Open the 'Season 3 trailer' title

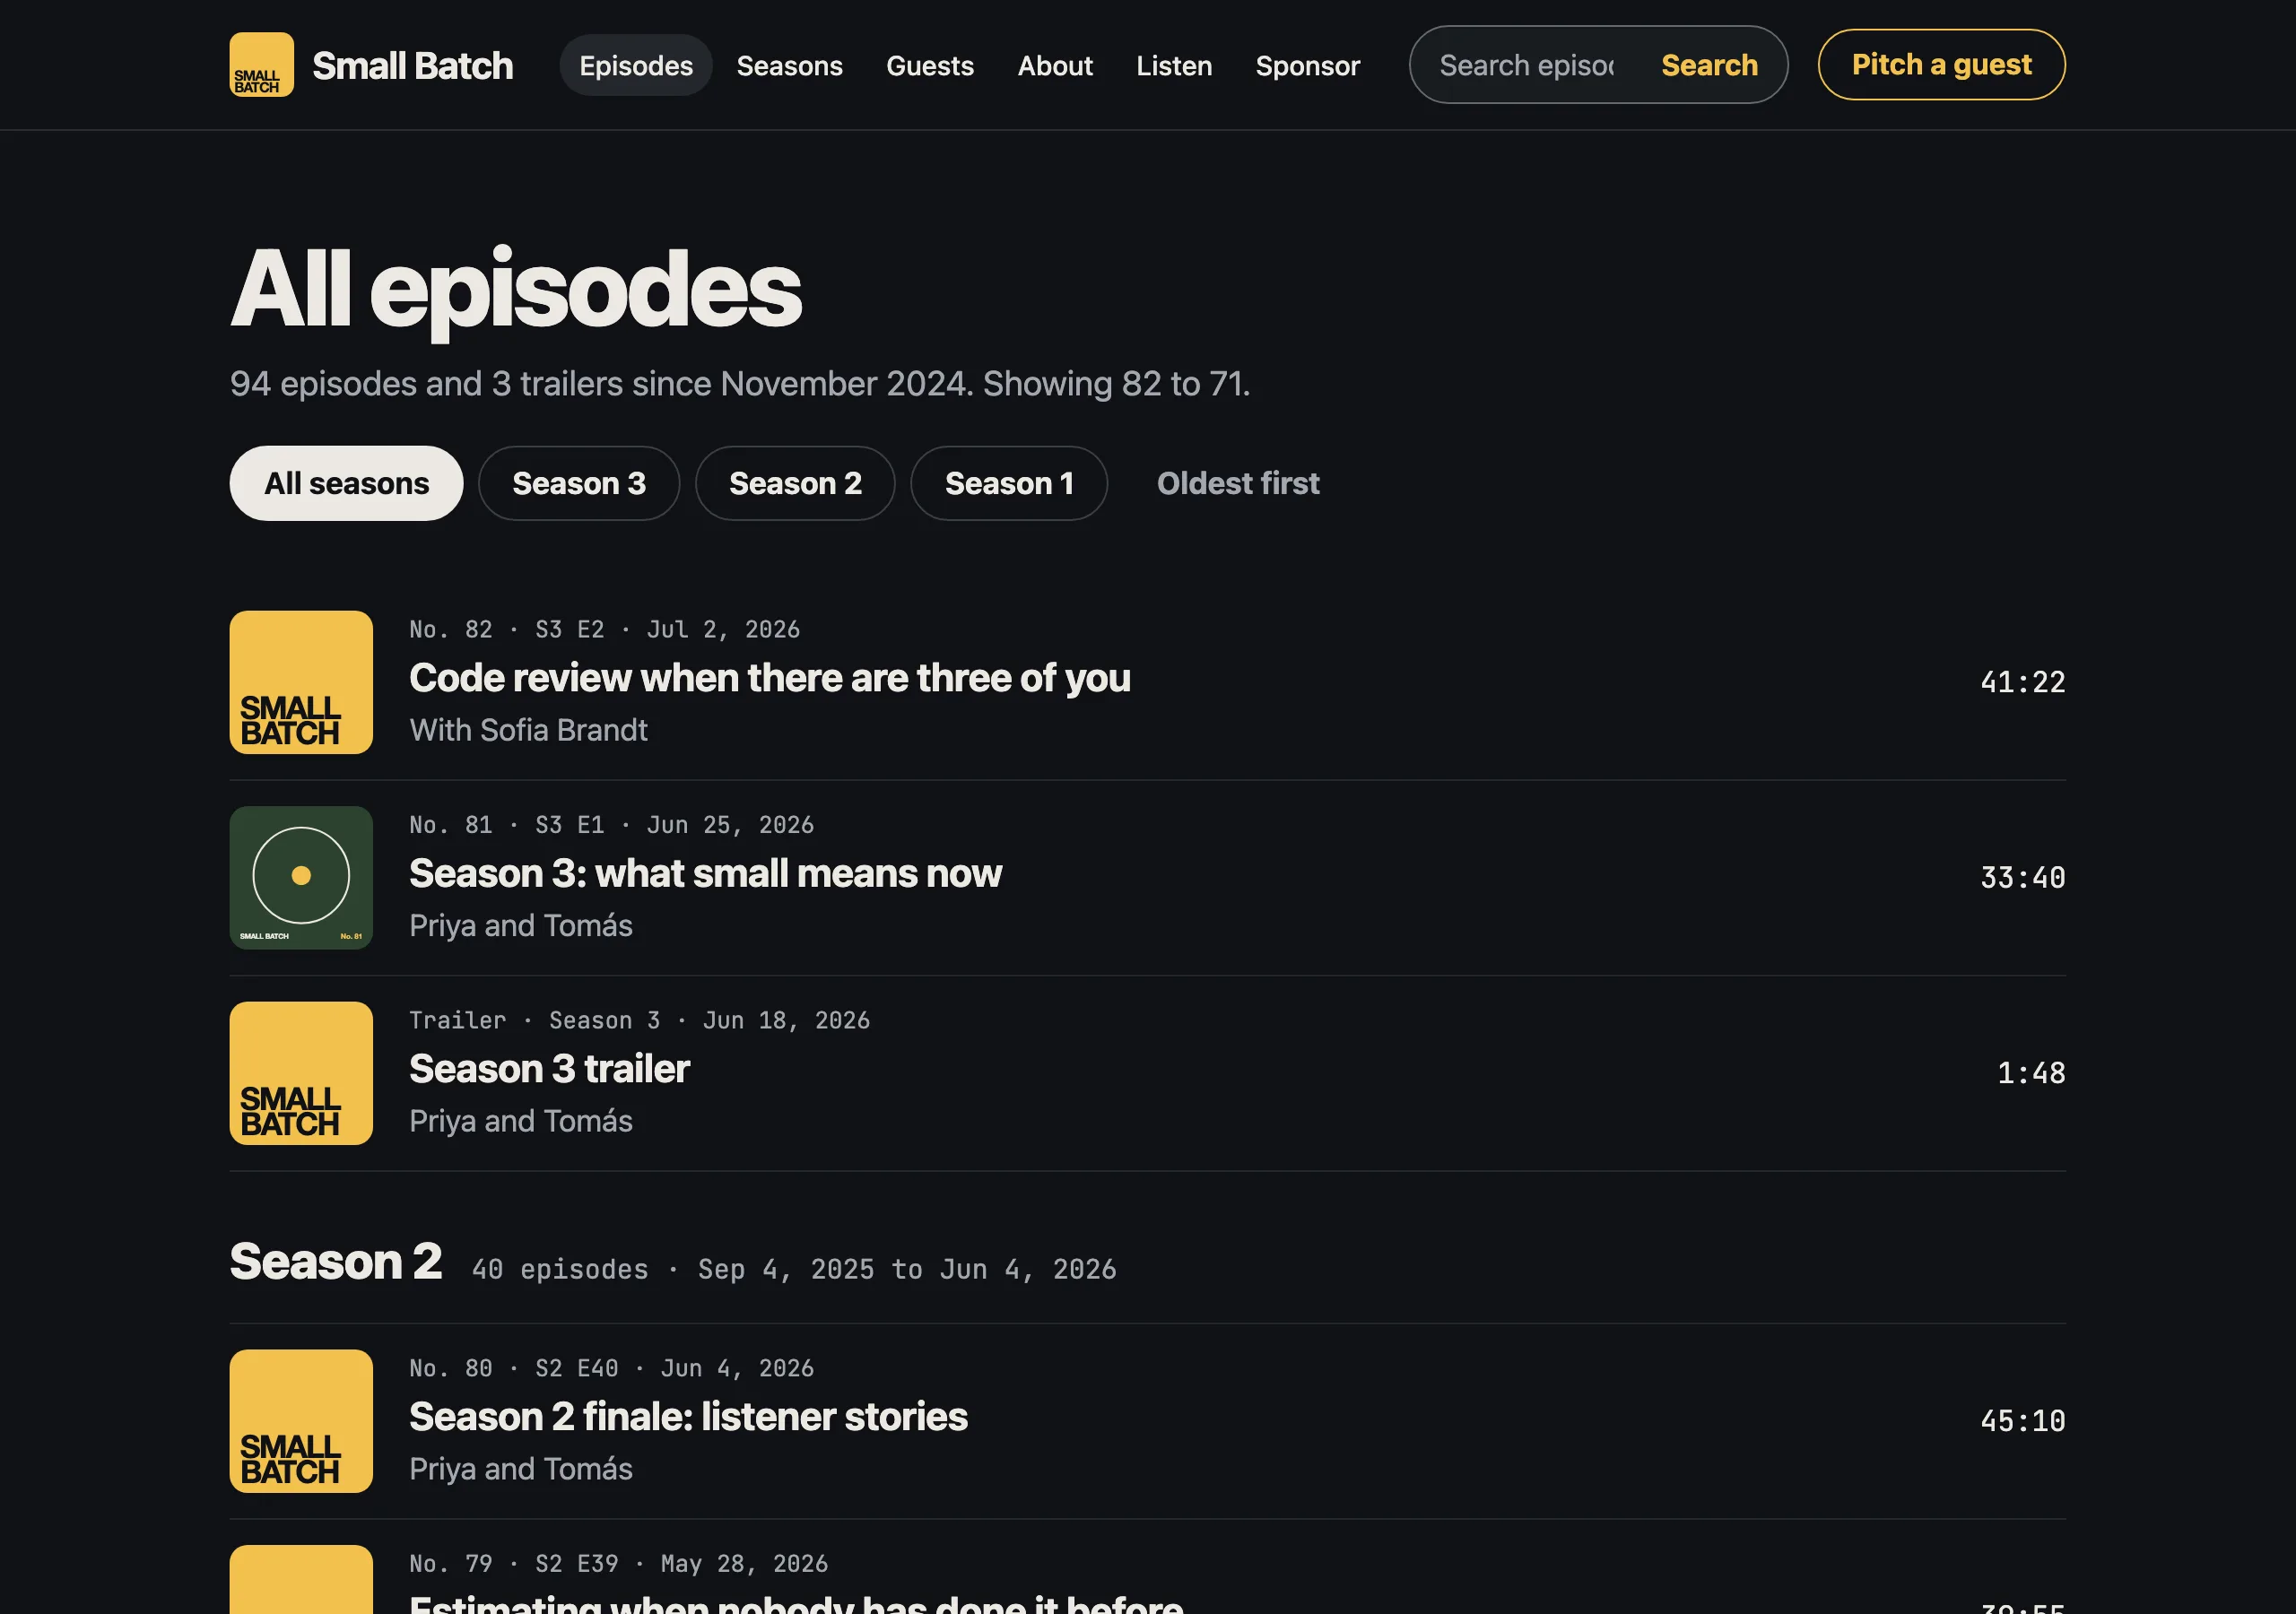click(x=549, y=1069)
